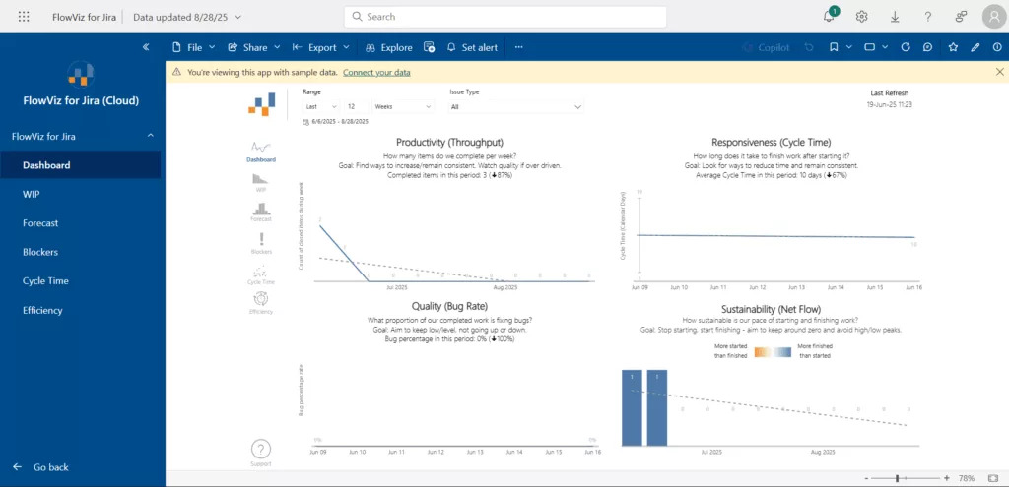The width and height of the screenshot is (1009, 487).
Task: Collapse the FlowViz for Jira nav section
Action: 151,136
